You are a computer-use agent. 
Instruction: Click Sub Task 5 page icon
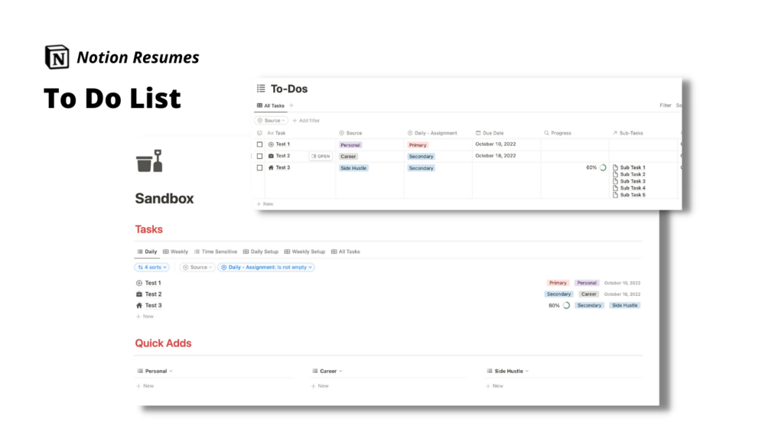[x=615, y=195]
